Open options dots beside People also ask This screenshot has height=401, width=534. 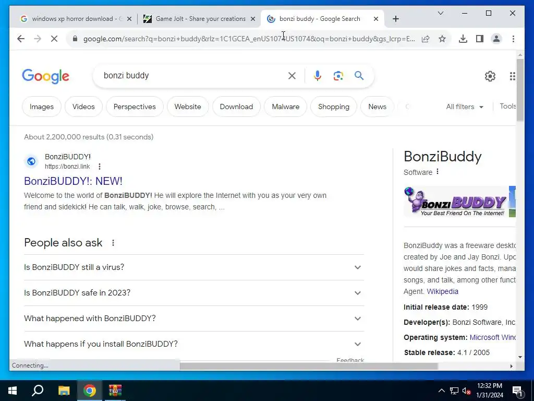point(113,243)
